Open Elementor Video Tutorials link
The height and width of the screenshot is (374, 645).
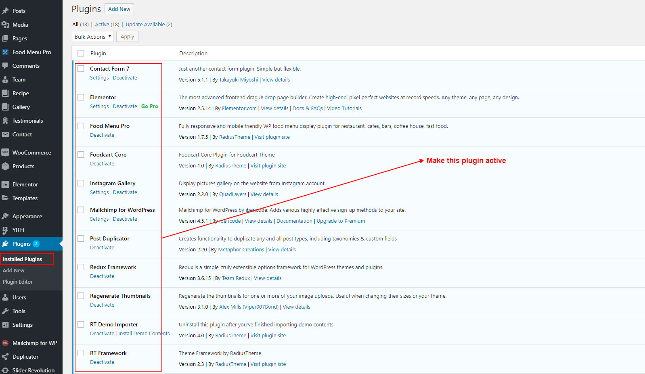(x=344, y=109)
